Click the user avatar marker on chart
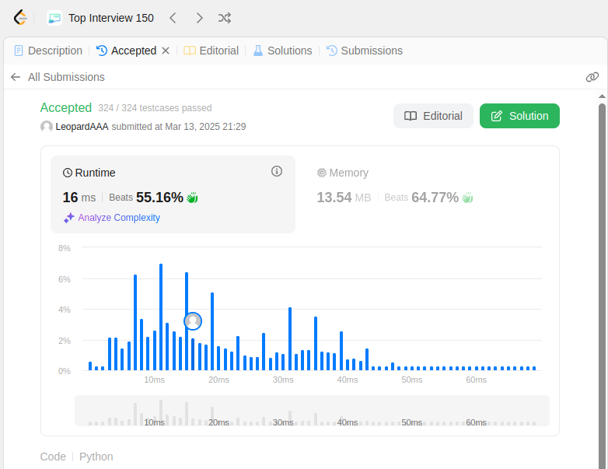 point(193,321)
